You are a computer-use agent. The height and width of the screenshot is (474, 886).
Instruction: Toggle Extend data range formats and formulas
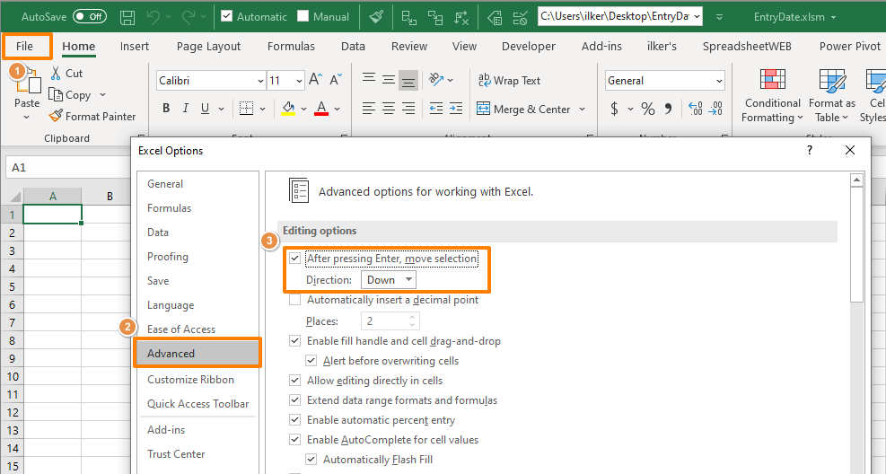295,400
